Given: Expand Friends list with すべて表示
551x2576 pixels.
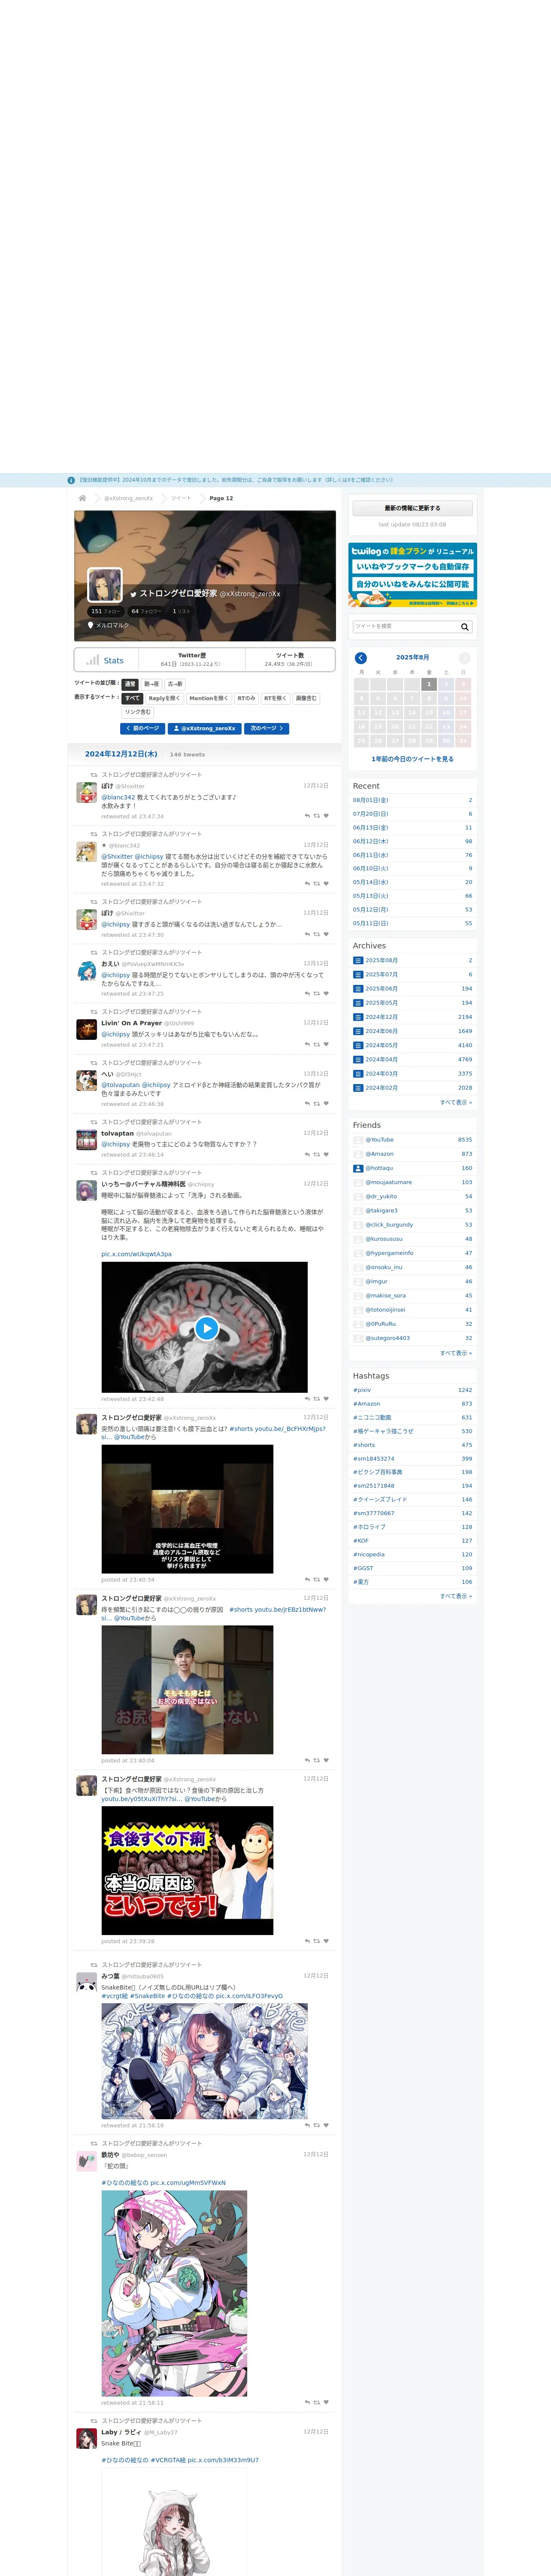Looking at the screenshot, I should (x=456, y=1353).
